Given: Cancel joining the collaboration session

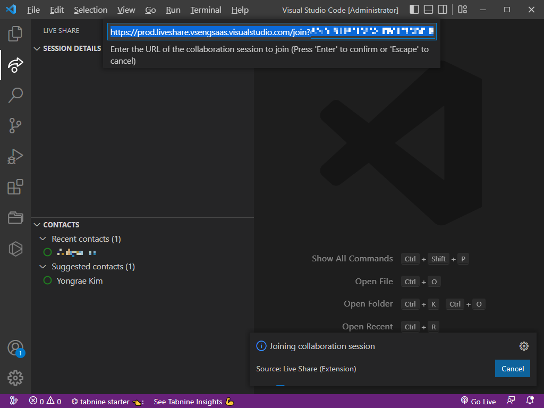Looking at the screenshot, I should pos(512,368).
